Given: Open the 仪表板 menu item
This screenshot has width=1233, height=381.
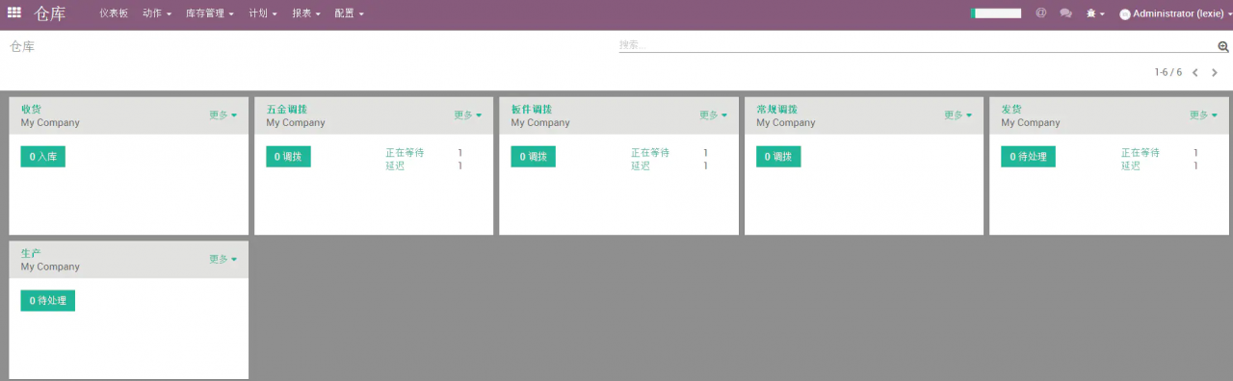Looking at the screenshot, I should click(114, 13).
